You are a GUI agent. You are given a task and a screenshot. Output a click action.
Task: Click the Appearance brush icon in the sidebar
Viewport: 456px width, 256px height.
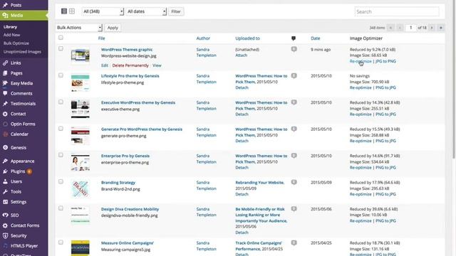coord(5,161)
